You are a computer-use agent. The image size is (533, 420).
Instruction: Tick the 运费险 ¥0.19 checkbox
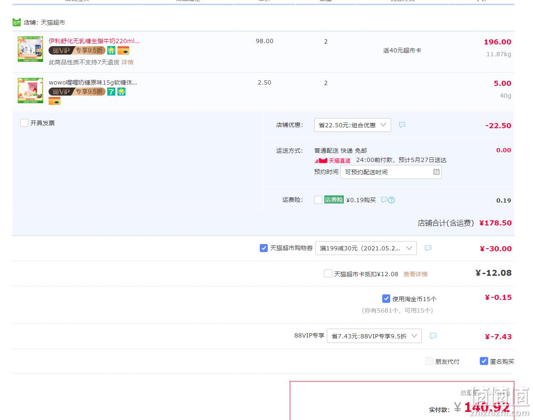coord(318,200)
